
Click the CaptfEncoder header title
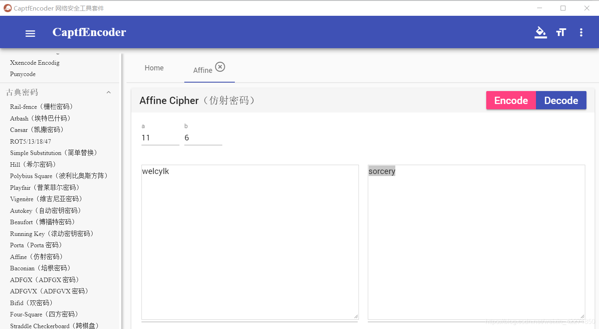click(89, 32)
